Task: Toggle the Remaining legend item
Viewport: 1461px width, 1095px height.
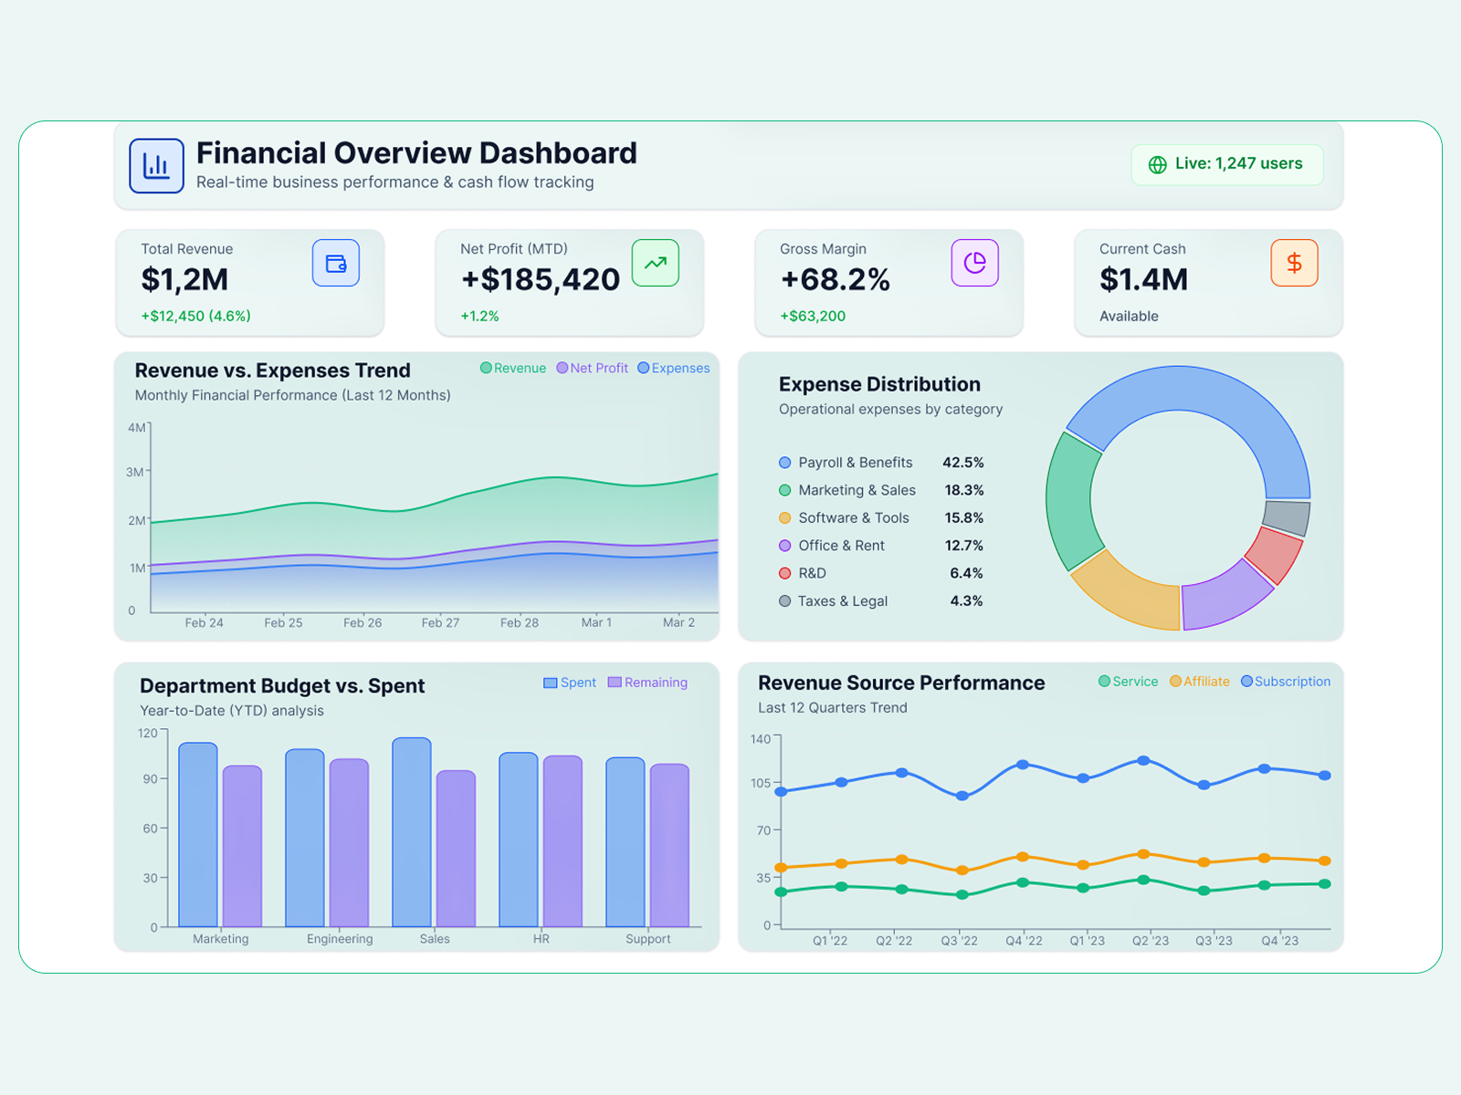Action: [647, 683]
